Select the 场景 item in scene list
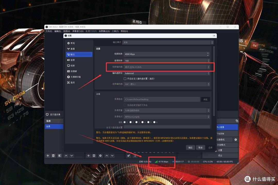Image resolution: width=278 pixels, height=185 pixels. coord(54,126)
